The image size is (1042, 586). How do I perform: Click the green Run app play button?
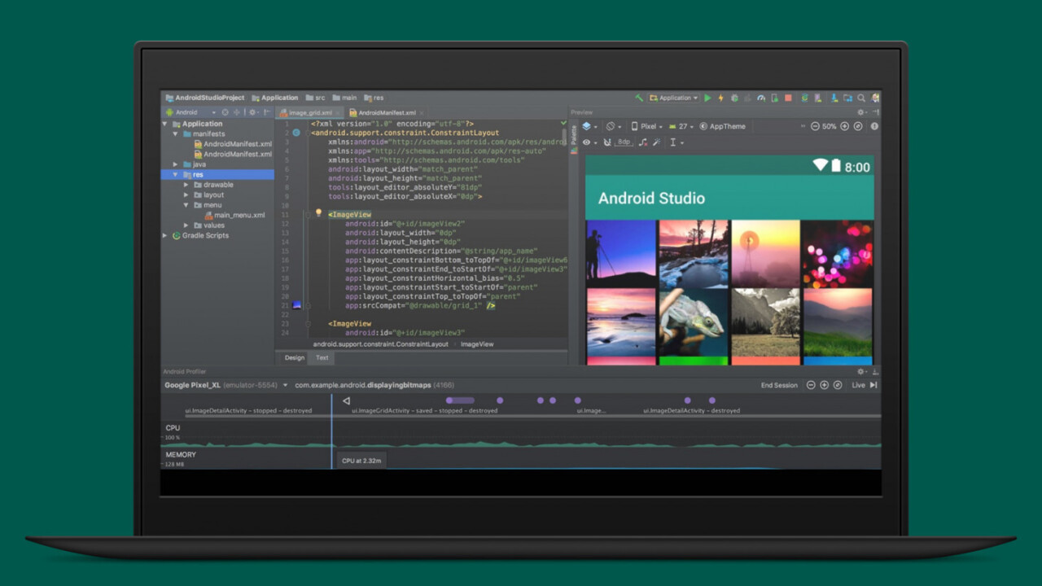coord(707,98)
